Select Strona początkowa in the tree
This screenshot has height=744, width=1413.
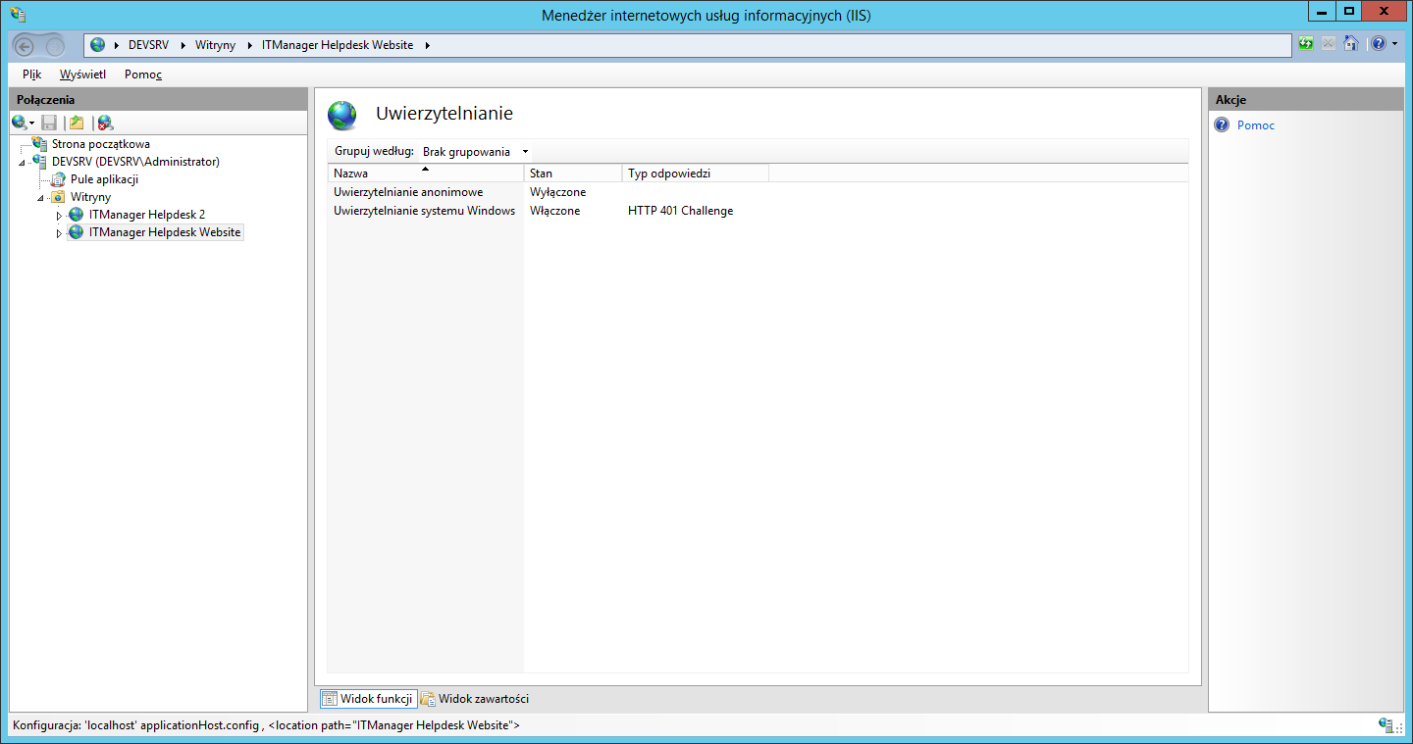click(101, 143)
